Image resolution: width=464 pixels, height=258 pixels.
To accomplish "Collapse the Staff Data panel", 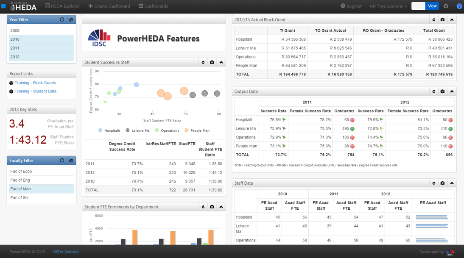I will point(452,183).
